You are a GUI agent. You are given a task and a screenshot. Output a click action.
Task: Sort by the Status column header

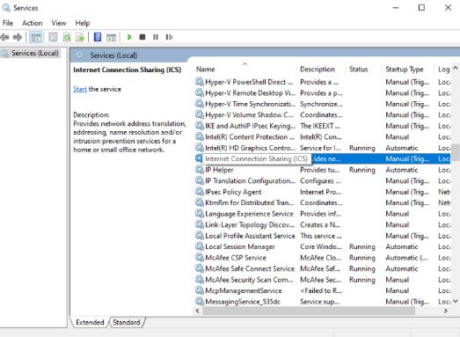pos(358,70)
